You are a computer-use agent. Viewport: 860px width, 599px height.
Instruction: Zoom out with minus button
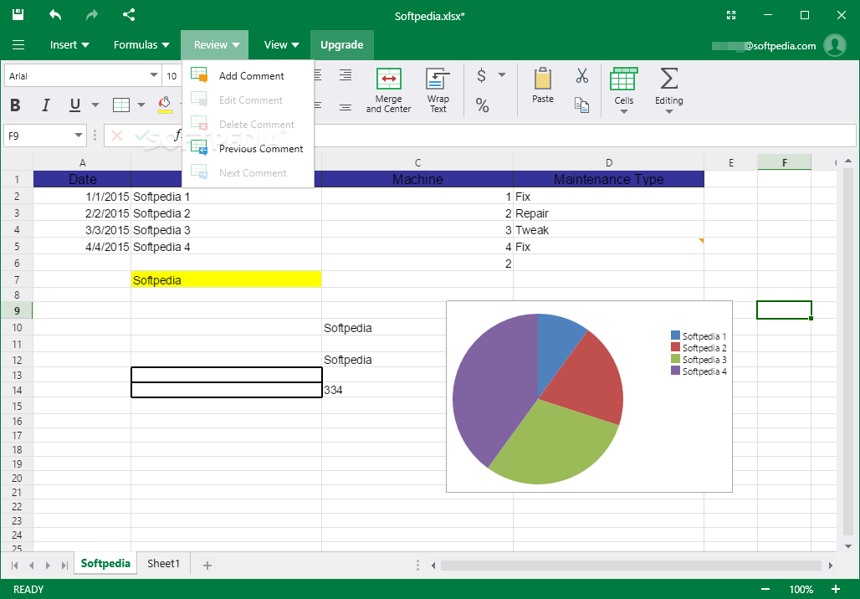coord(765,589)
